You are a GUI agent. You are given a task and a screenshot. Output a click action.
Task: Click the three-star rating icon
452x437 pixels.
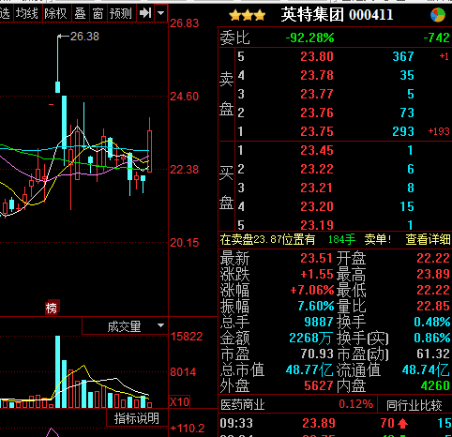pos(247,15)
